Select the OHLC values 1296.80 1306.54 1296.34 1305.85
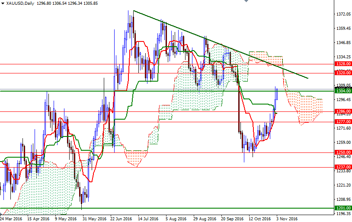Image resolution: width=352 pixels, height=222 pixels. click(x=67, y=3)
